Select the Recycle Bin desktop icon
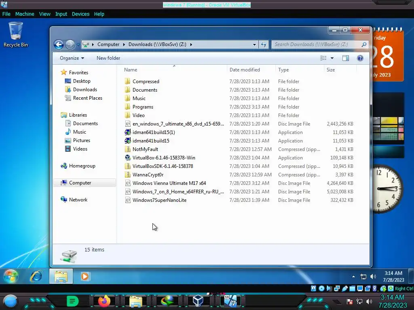The height and width of the screenshot is (310, 414). tap(16, 35)
